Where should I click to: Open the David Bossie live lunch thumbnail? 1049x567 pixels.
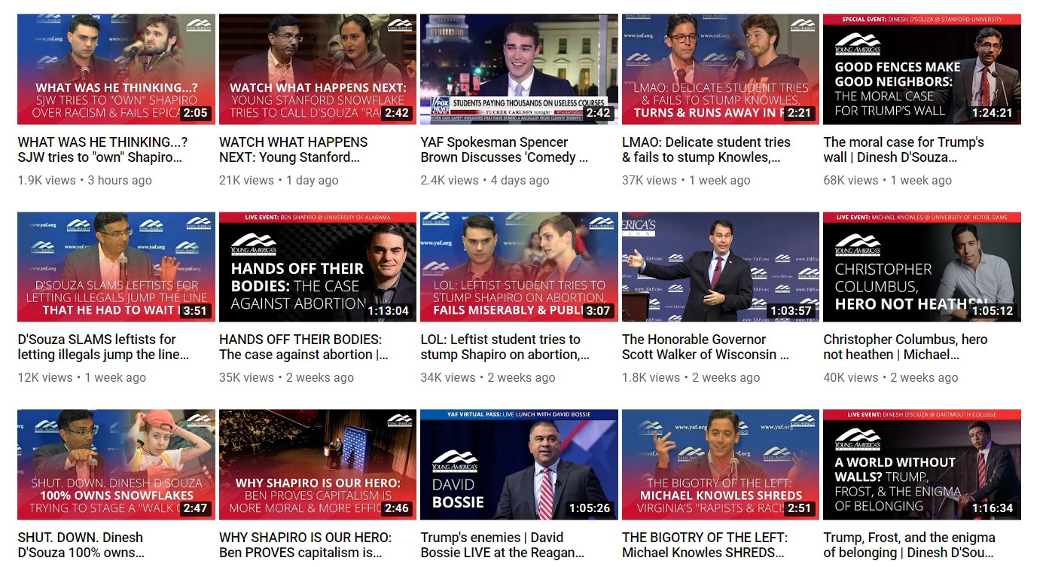[x=519, y=465]
